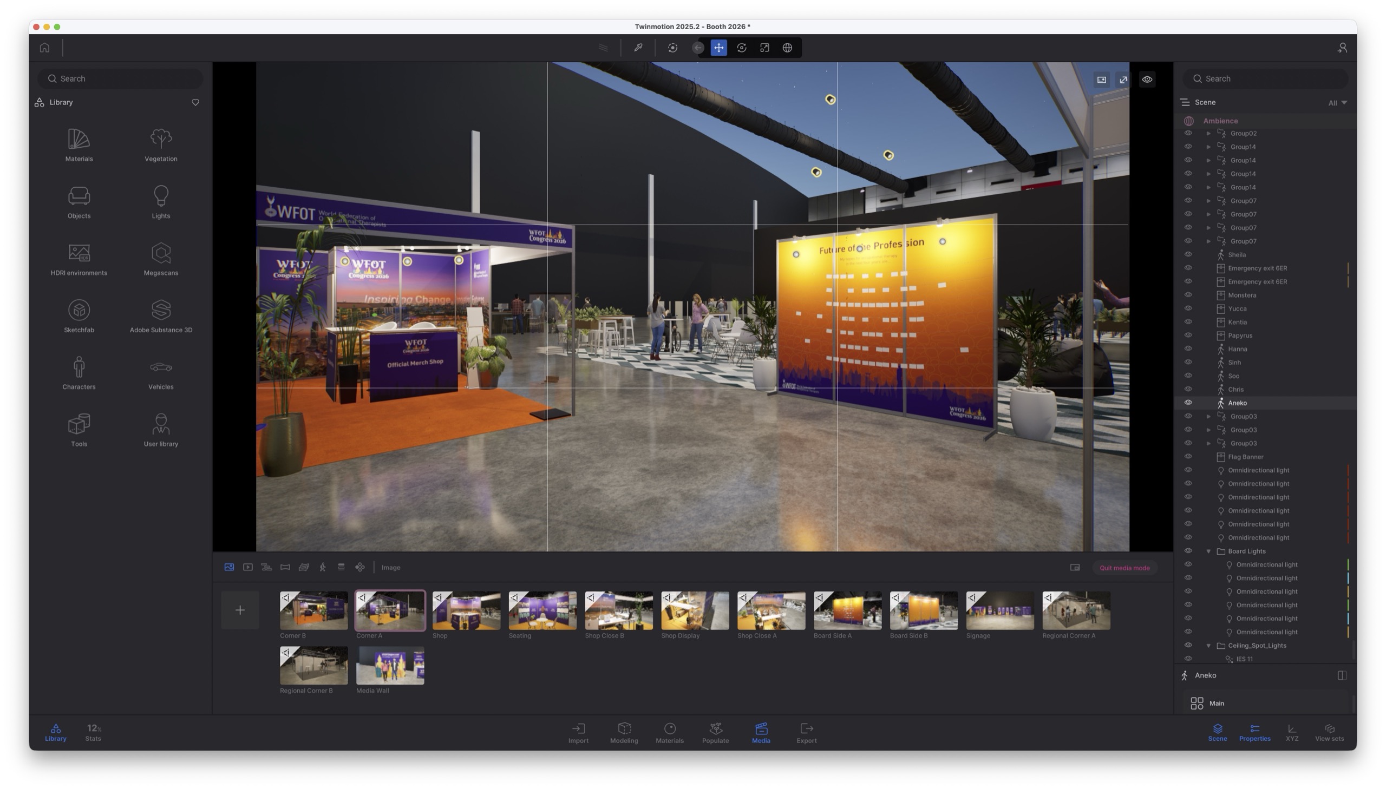Screen dimensions: 1386x789
Task: Hide the Board Lights folder
Action: [1188, 550]
